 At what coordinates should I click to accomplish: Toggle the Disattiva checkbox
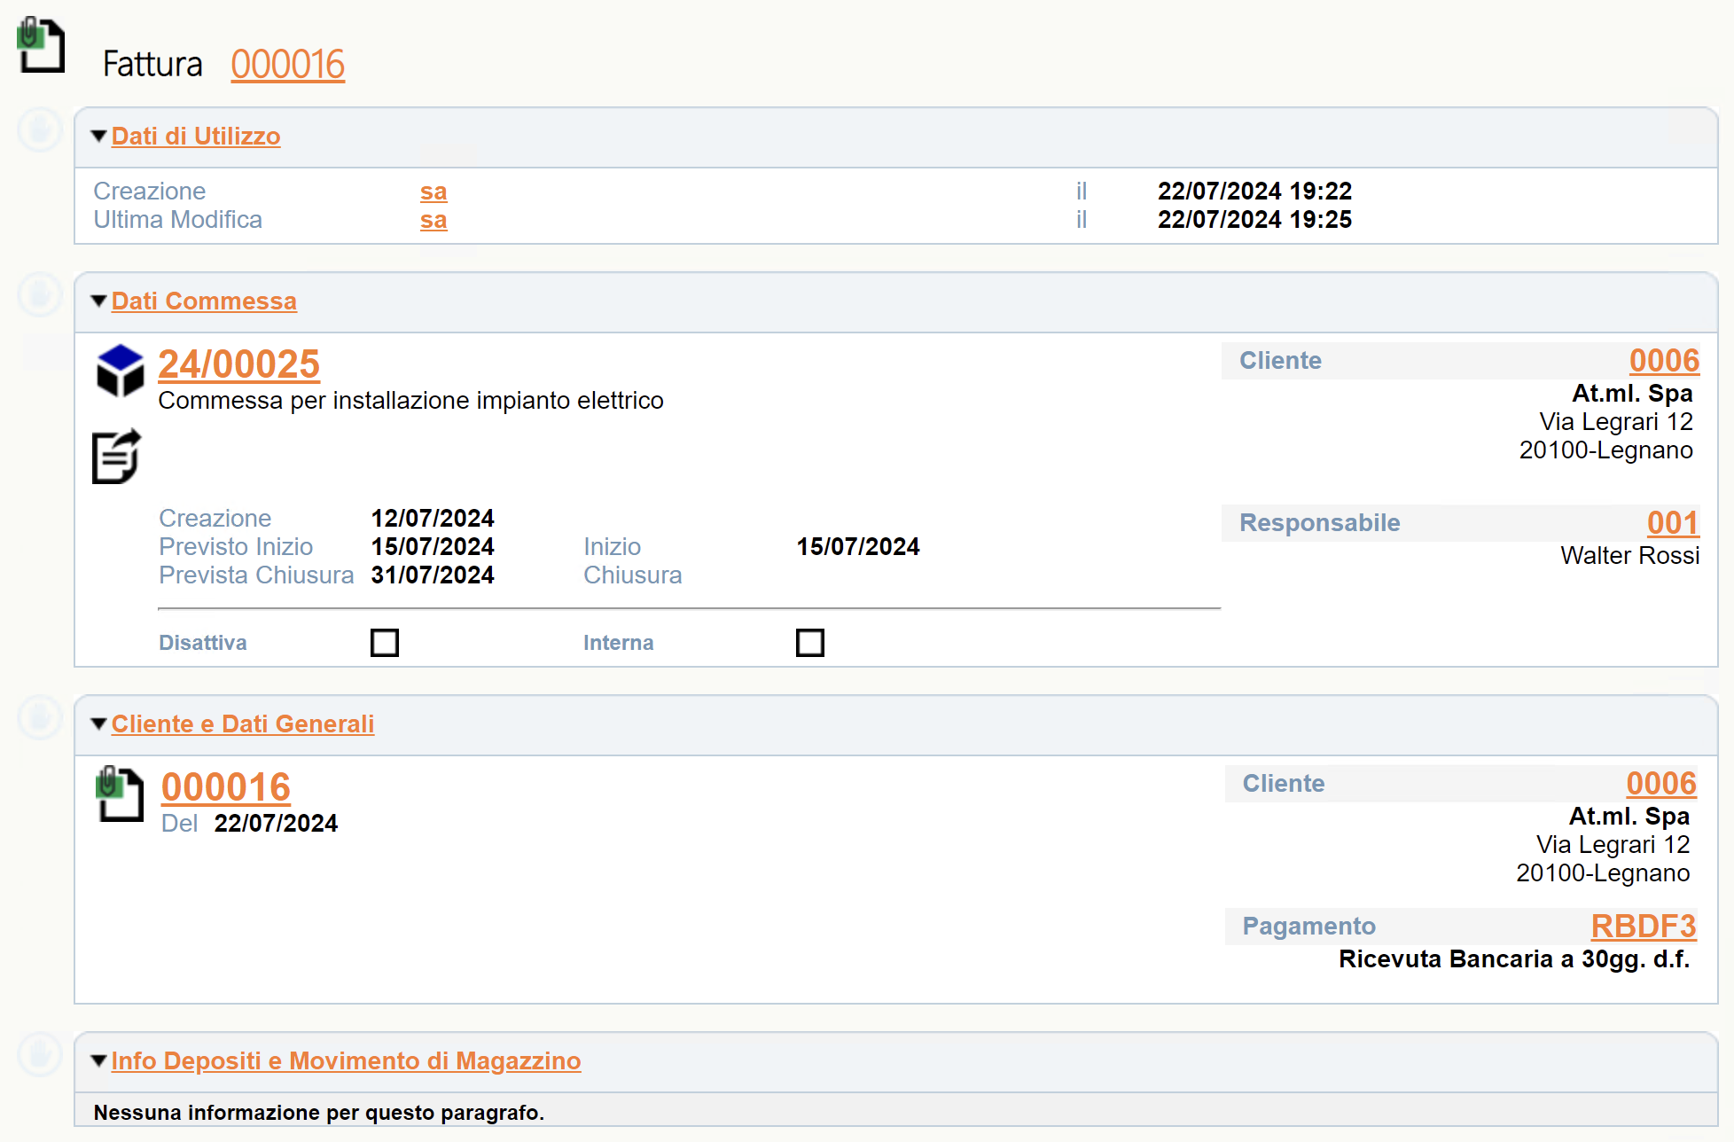(x=385, y=642)
